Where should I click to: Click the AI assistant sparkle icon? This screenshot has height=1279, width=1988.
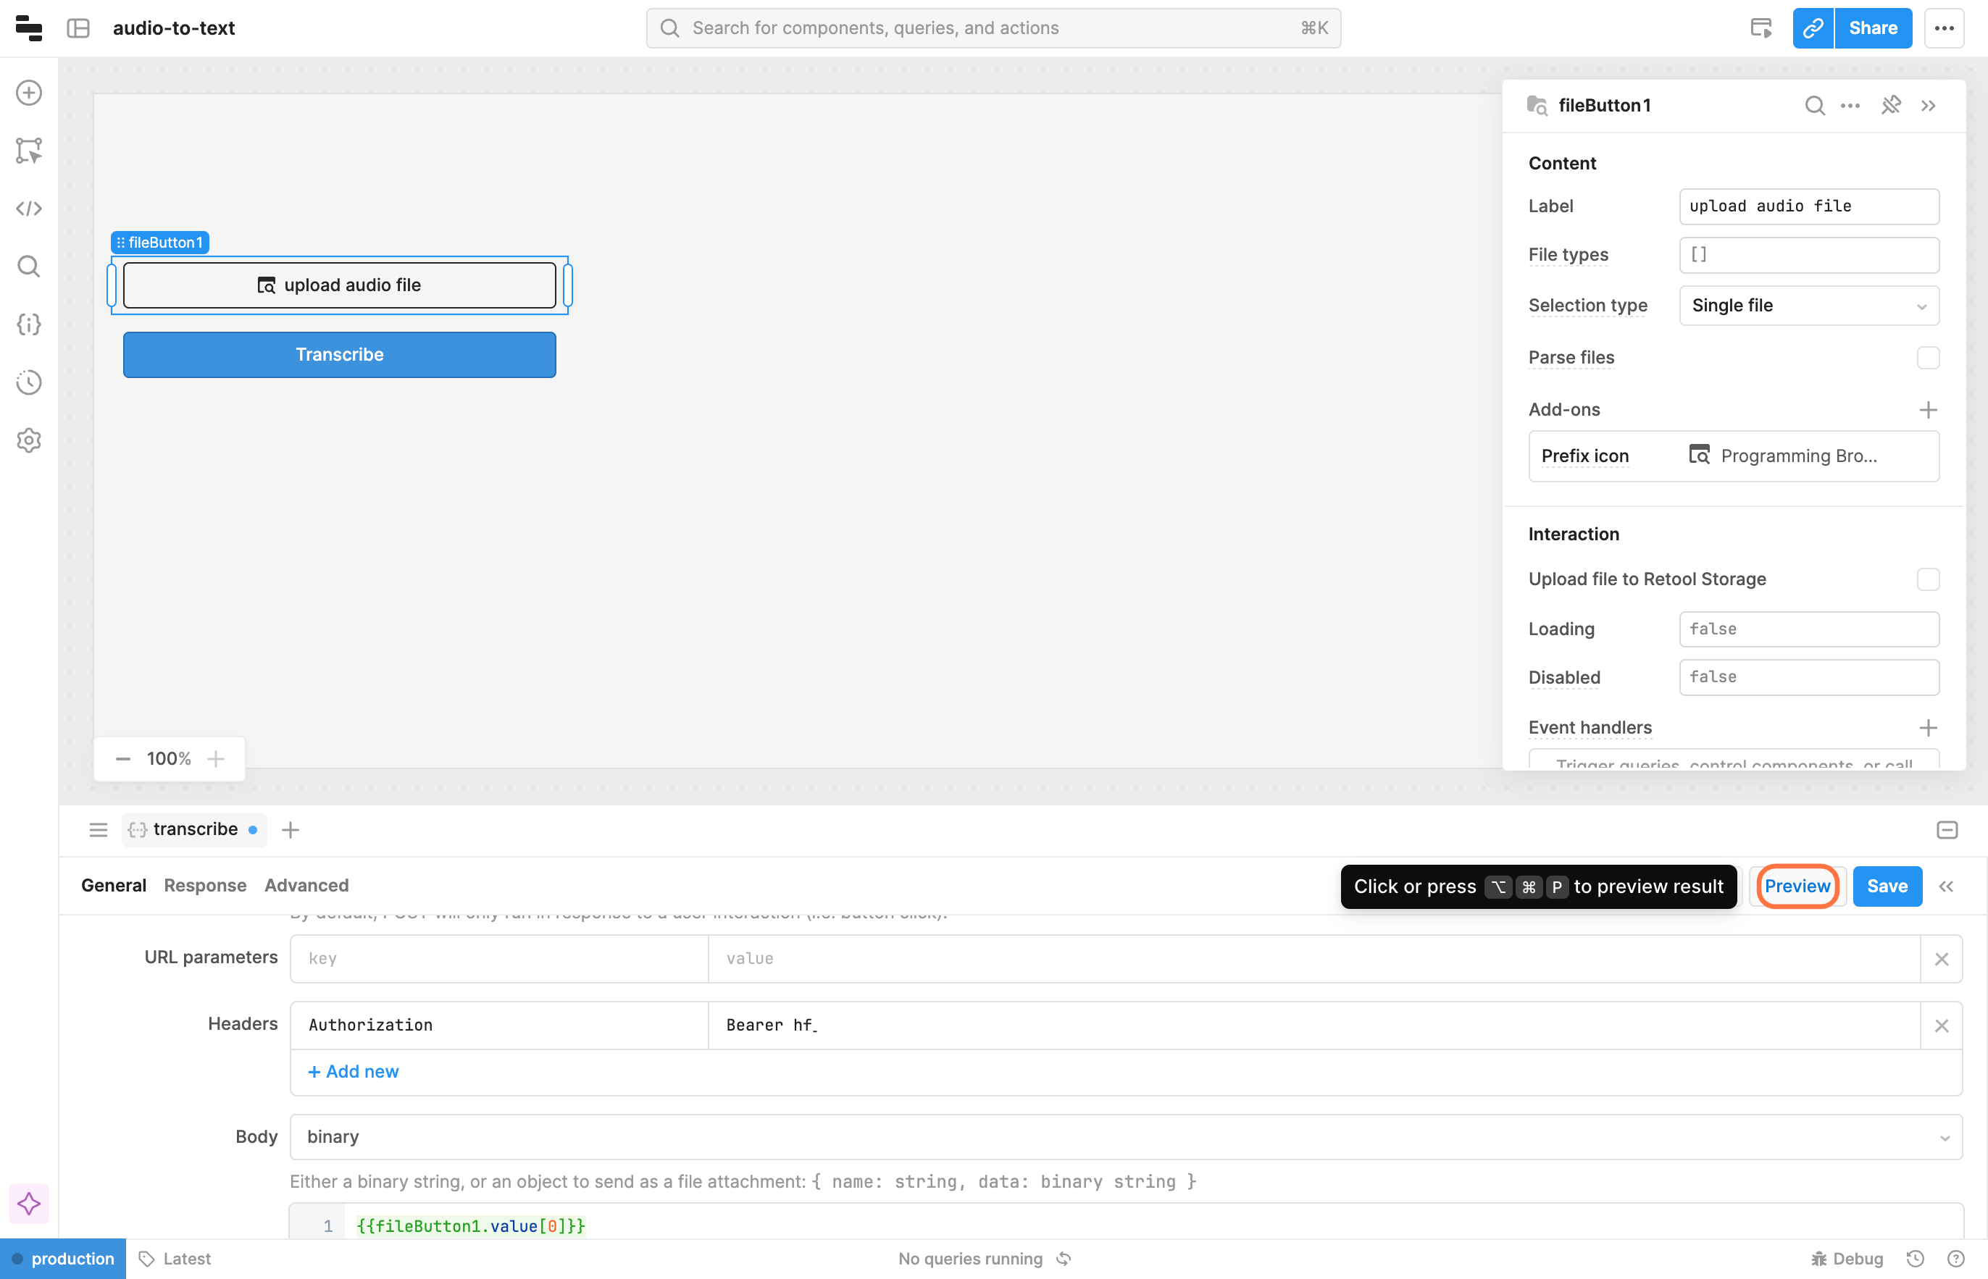pyautogui.click(x=29, y=1204)
